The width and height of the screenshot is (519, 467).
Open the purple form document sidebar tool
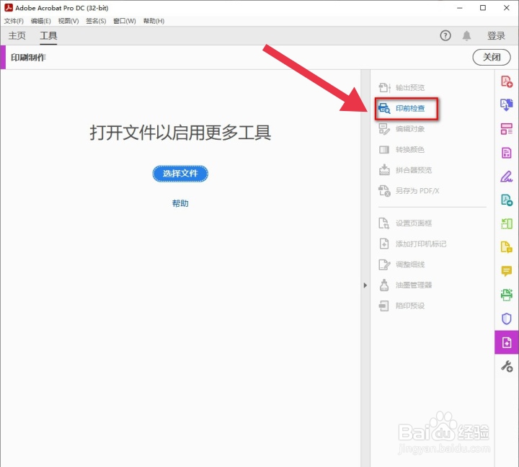click(x=507, y=153)
